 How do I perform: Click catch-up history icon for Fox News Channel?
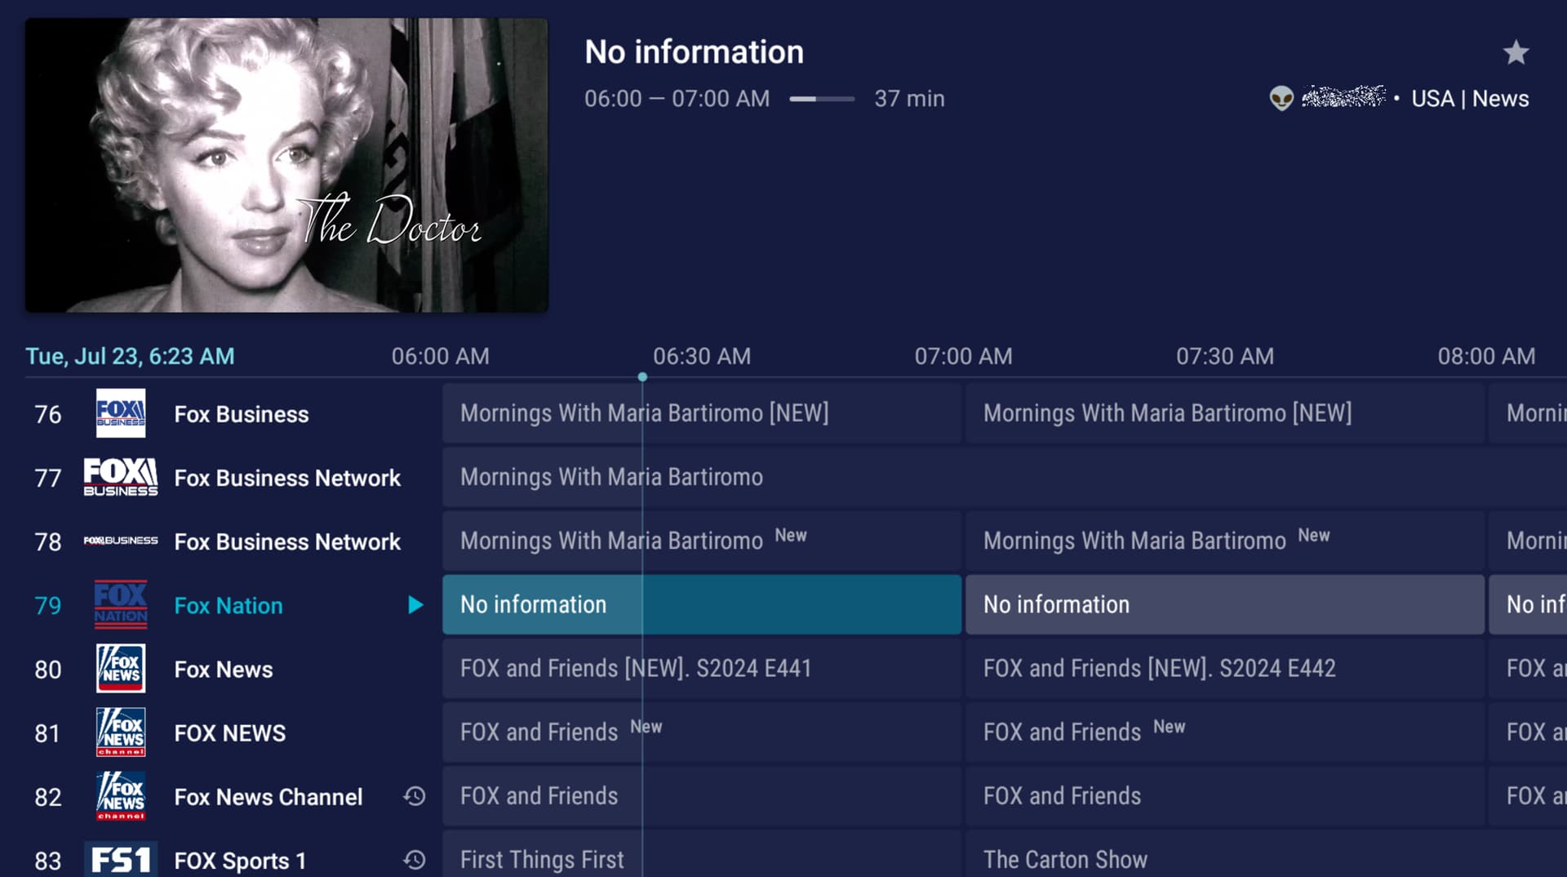[x=415, y=796]
